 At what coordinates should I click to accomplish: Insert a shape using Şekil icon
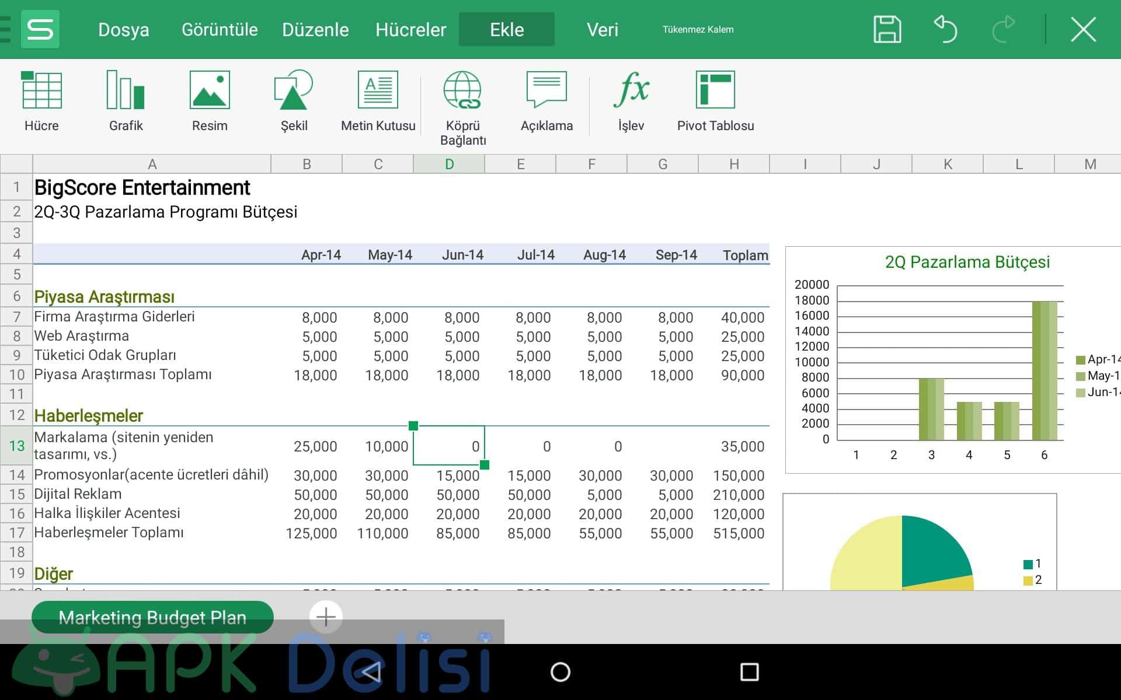coord(294,101)
